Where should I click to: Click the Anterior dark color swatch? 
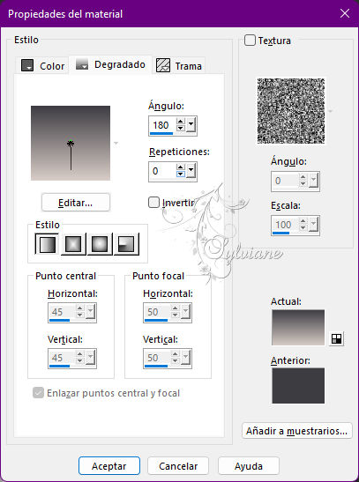298,385
